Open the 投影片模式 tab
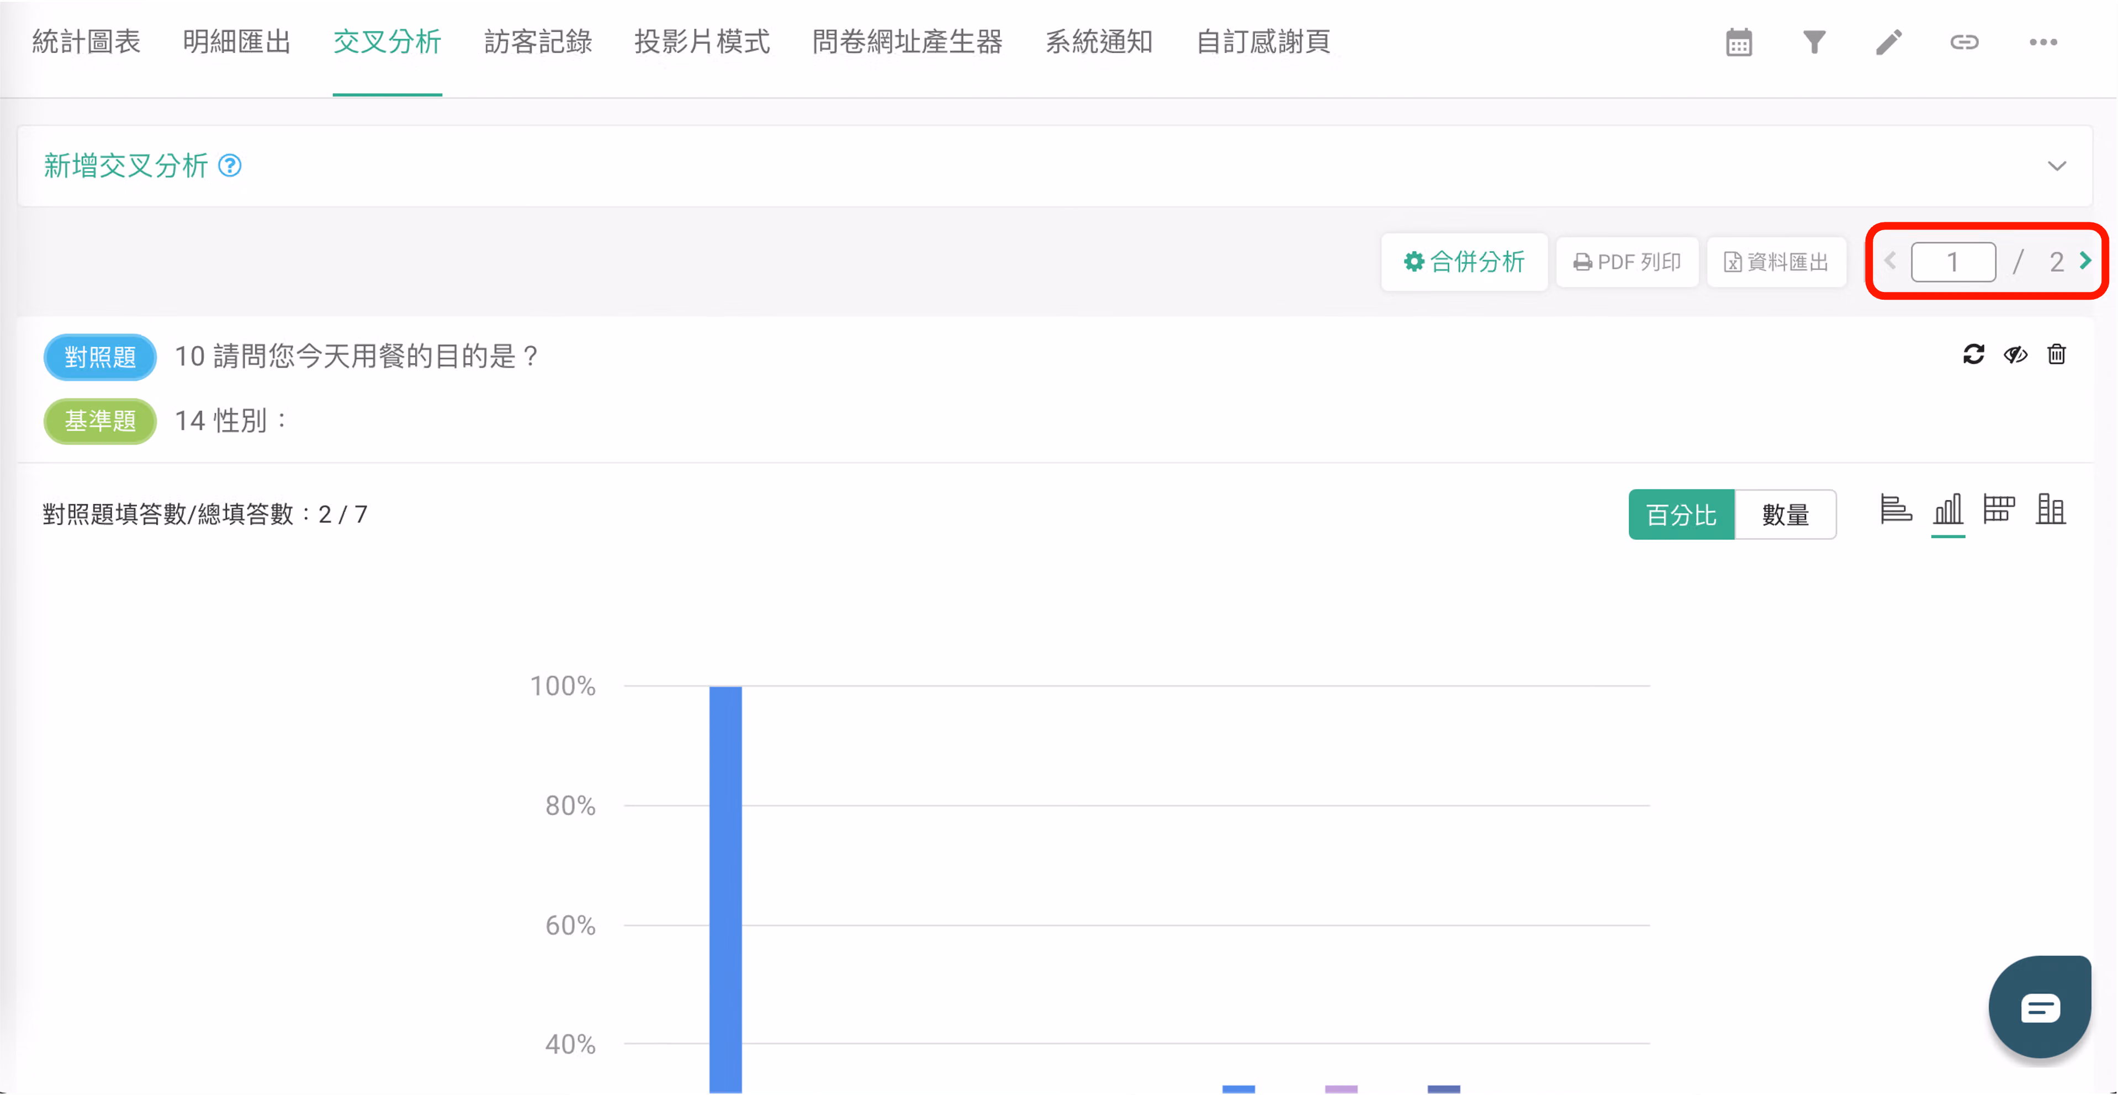 pyautogui.click(x=702, y=42)
